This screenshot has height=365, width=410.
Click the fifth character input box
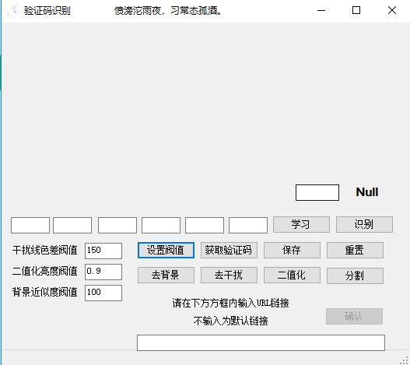pos(205,225)
